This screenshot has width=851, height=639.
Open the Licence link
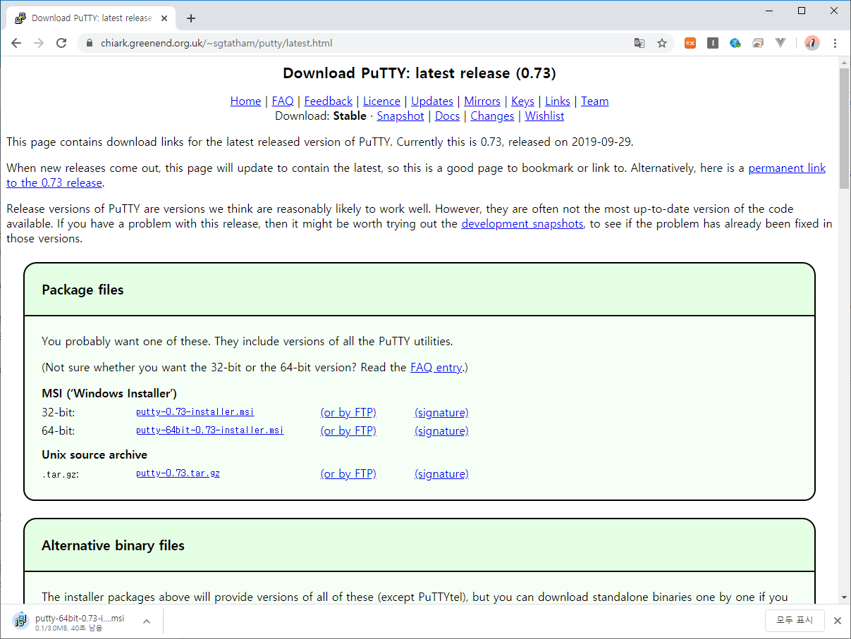coord(381,101)
